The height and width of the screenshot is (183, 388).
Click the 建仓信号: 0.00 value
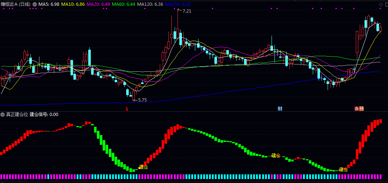(44, 115)
